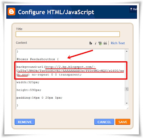This screenshot has height=138, width=143.
Task: Insert blockquote with quotes icon
Action: [105, 43]
